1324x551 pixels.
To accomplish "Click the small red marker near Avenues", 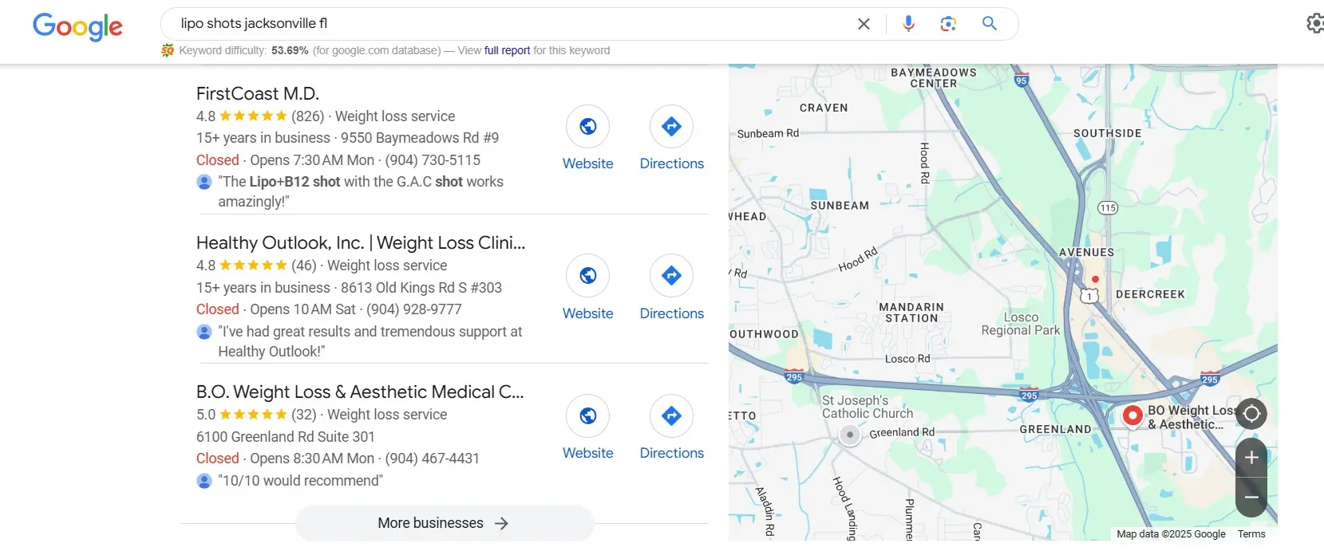I will (x=1095, y=279).
